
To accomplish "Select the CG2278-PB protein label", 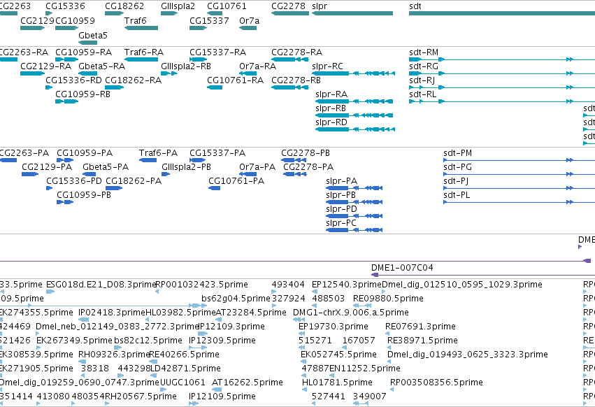I will coord(306,153).
